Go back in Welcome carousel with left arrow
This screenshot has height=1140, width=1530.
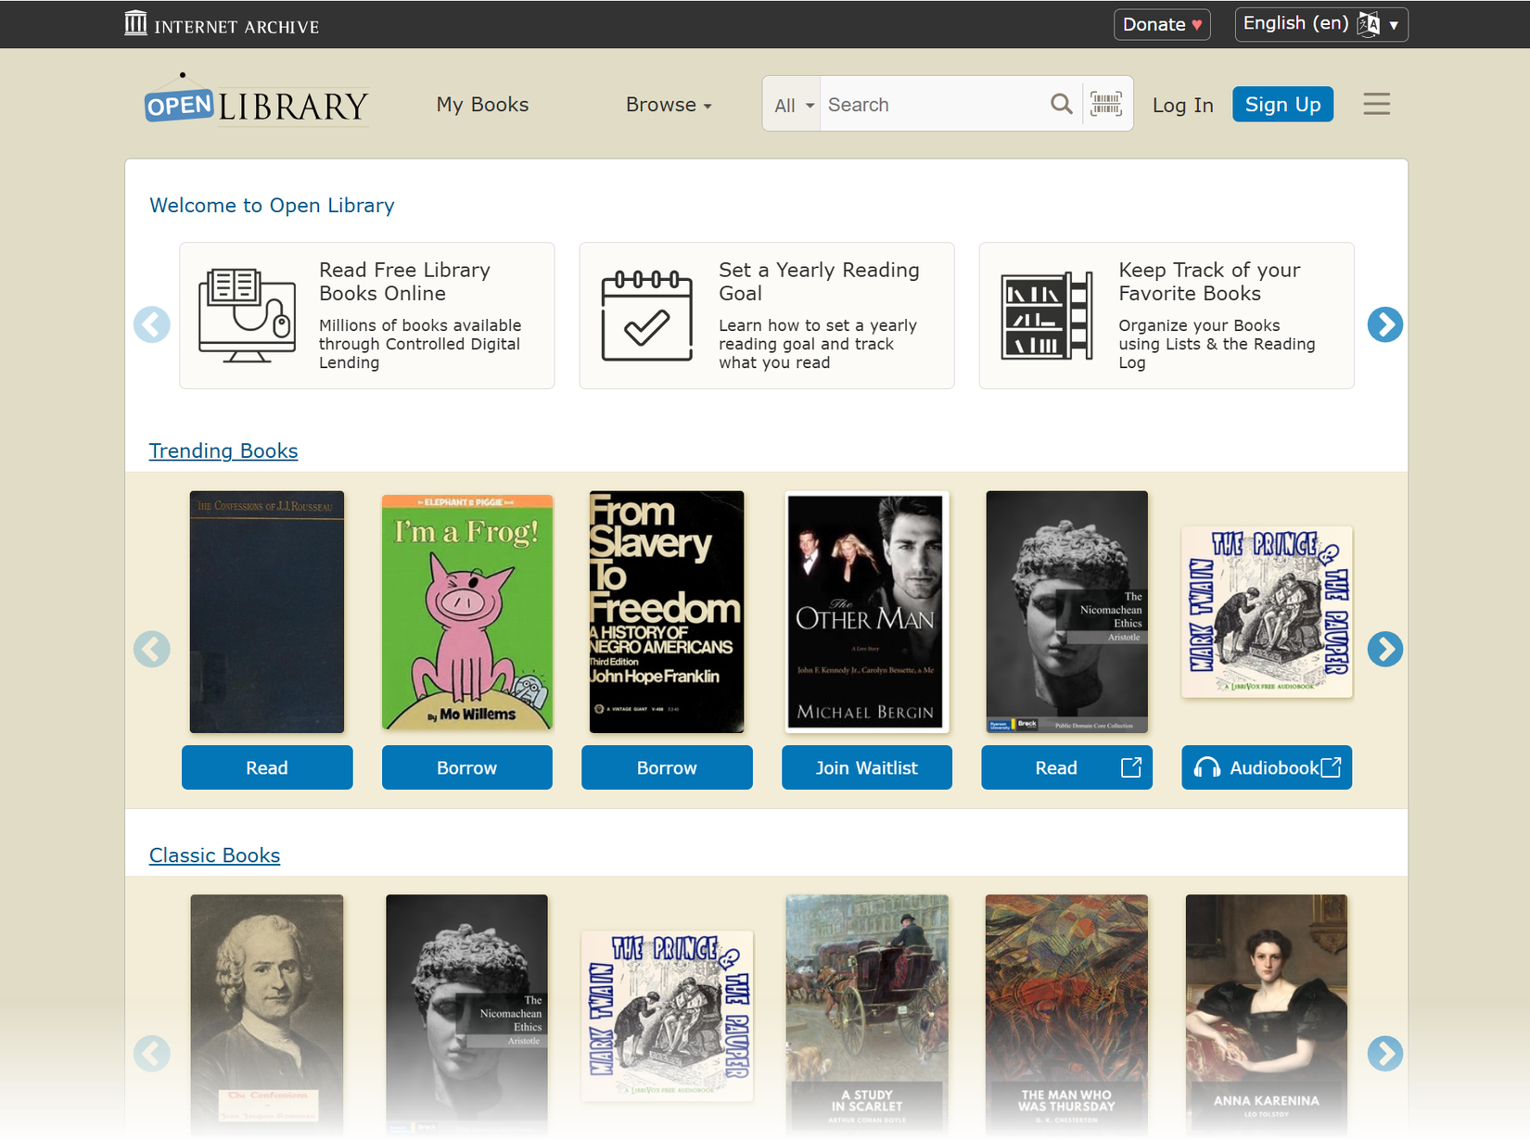pyautogui.click(x=152, y=324)
